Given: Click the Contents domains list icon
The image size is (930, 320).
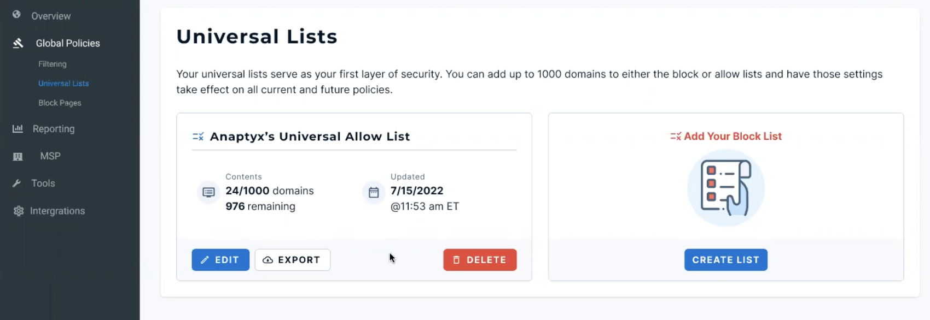Looking at the screenshot, I should point(208,192).
